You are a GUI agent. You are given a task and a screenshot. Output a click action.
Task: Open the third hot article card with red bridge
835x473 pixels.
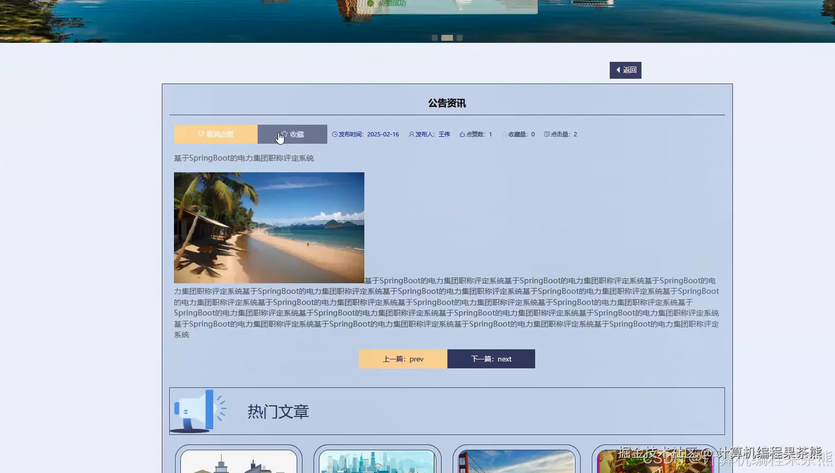coord(517,459)
